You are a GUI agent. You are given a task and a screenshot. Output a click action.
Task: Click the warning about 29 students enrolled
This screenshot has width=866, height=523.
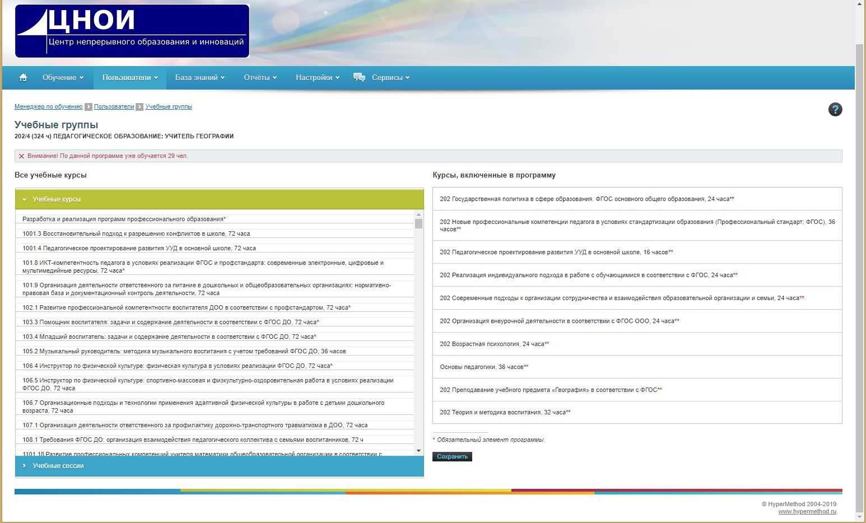(428, 156)
